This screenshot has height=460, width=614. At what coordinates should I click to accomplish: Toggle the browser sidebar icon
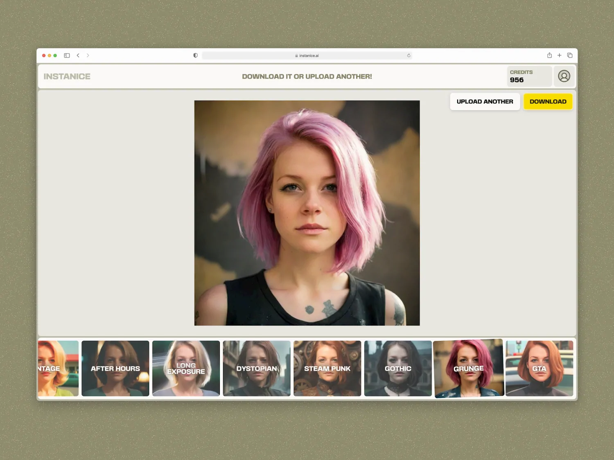67,55
